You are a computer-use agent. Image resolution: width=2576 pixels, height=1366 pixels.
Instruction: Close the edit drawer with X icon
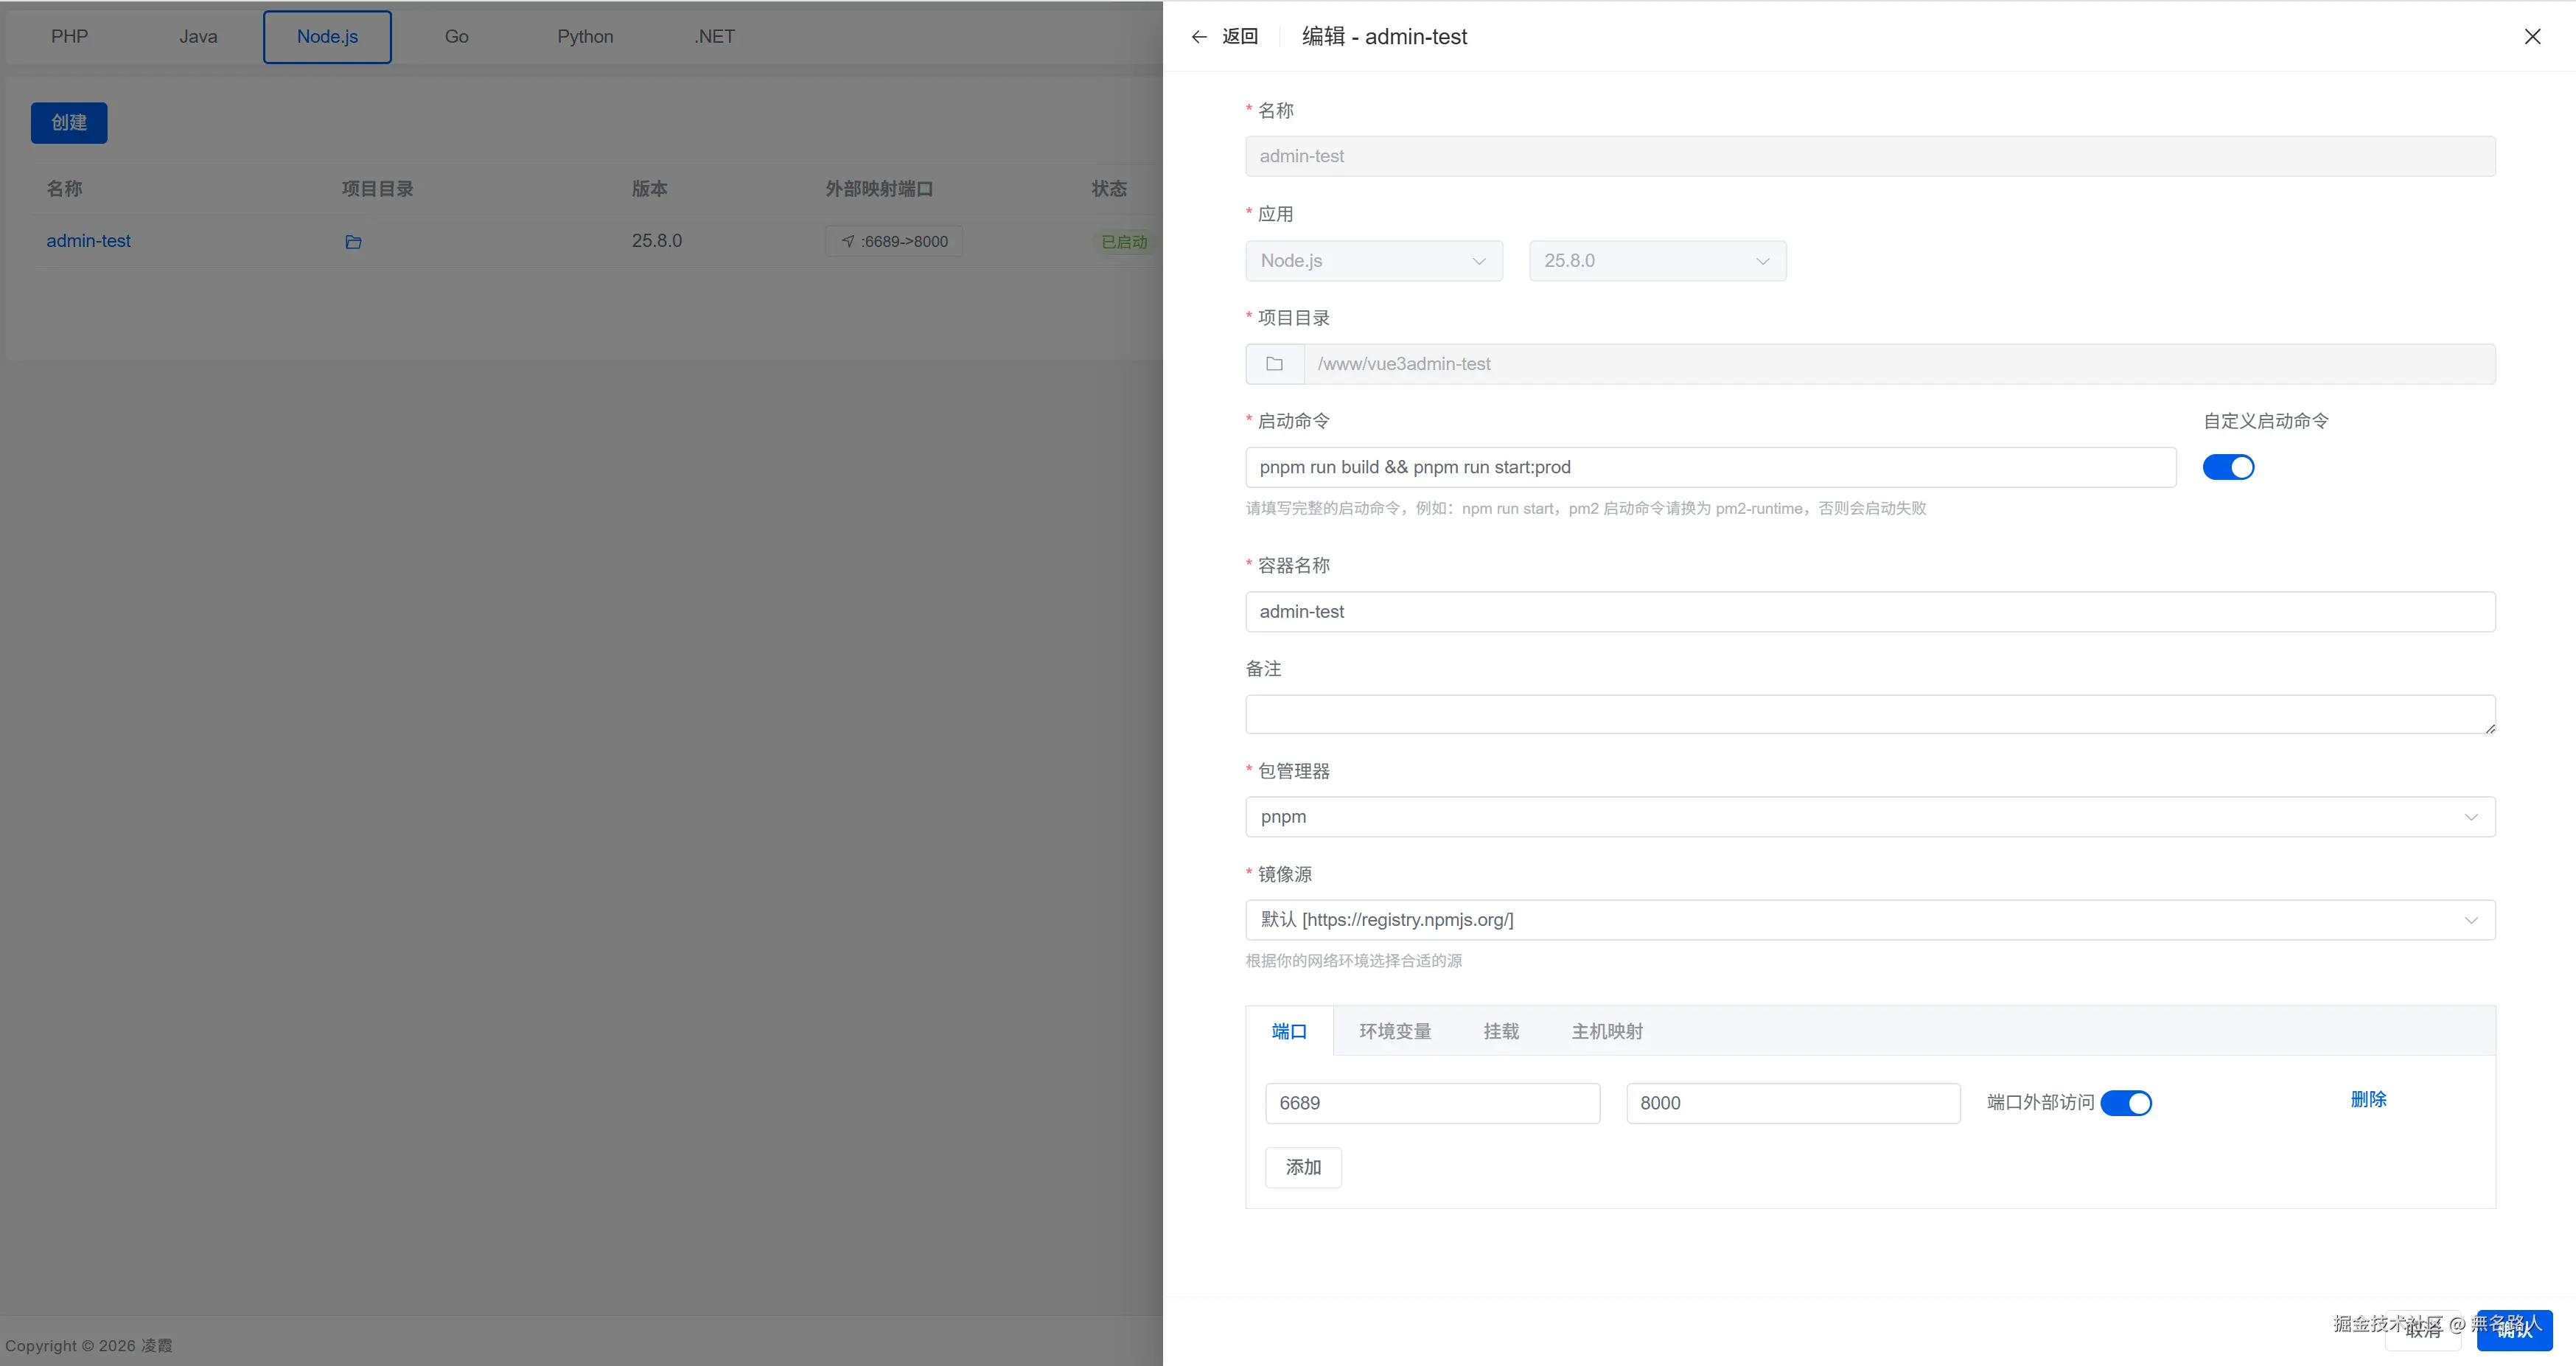tap(2532, 37)
